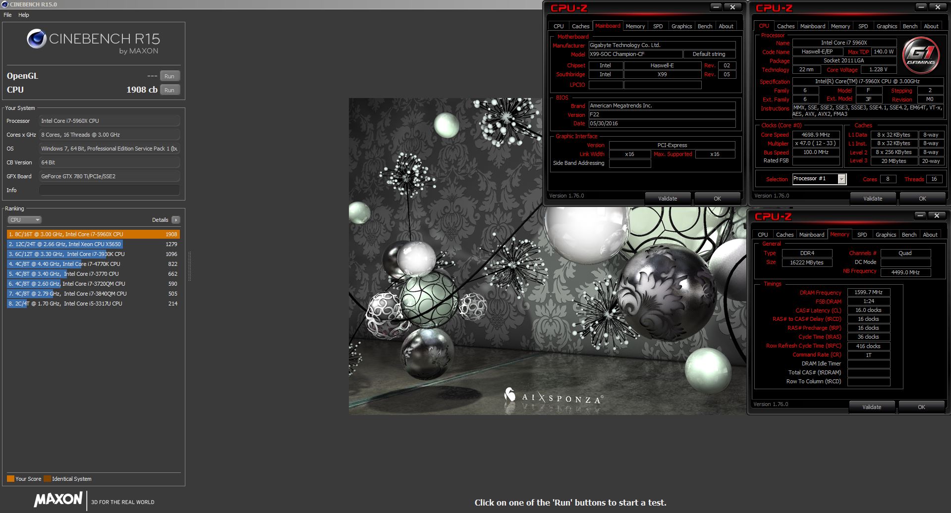Open the CPU ranking dropdown

(x=24, y=220)
